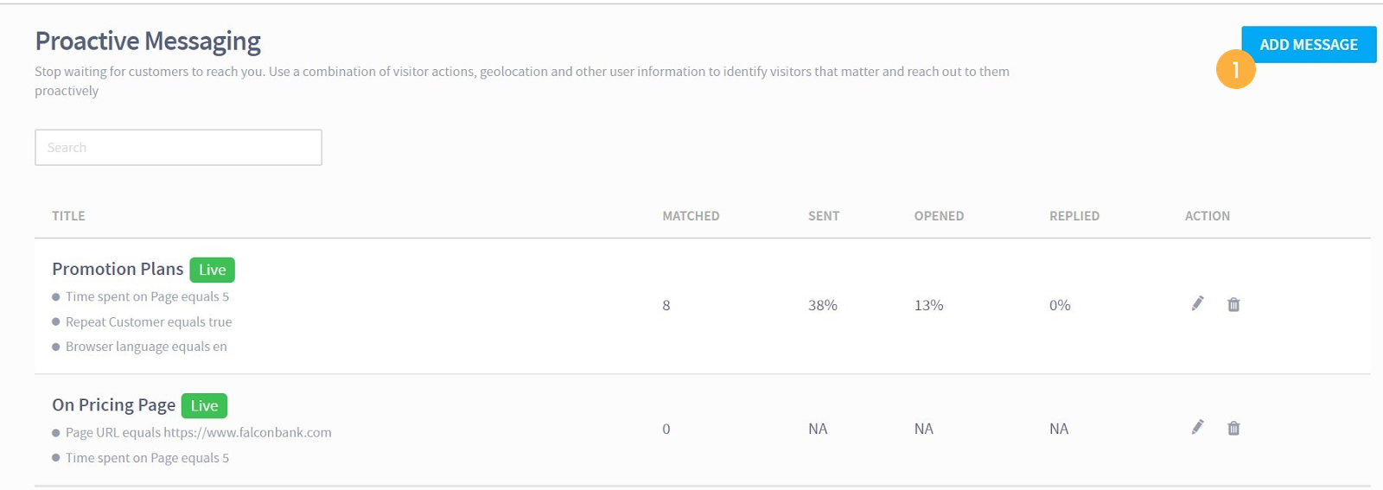Edit the Promotion Plans message
Viewport: 1383px width, 490px height.
[1197, 303]
